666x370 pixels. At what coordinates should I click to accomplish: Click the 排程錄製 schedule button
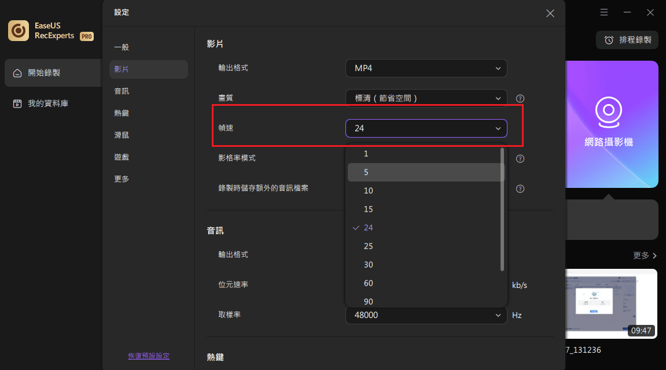click(627, 40)
